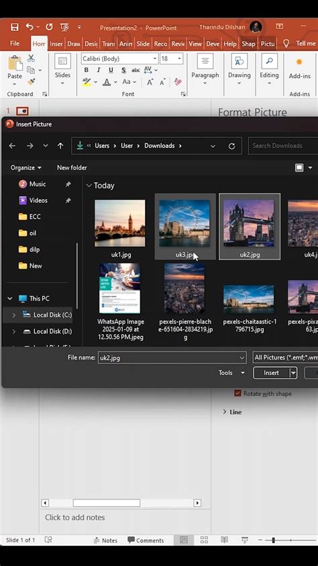Open the Tools dropdown in dialog
The image size is (318, 566).
tap(231, 373)
